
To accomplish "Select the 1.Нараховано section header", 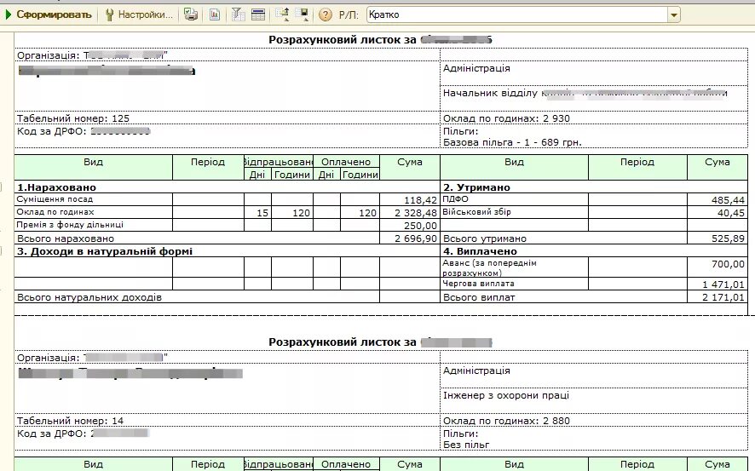I will [x=56, y=187].
